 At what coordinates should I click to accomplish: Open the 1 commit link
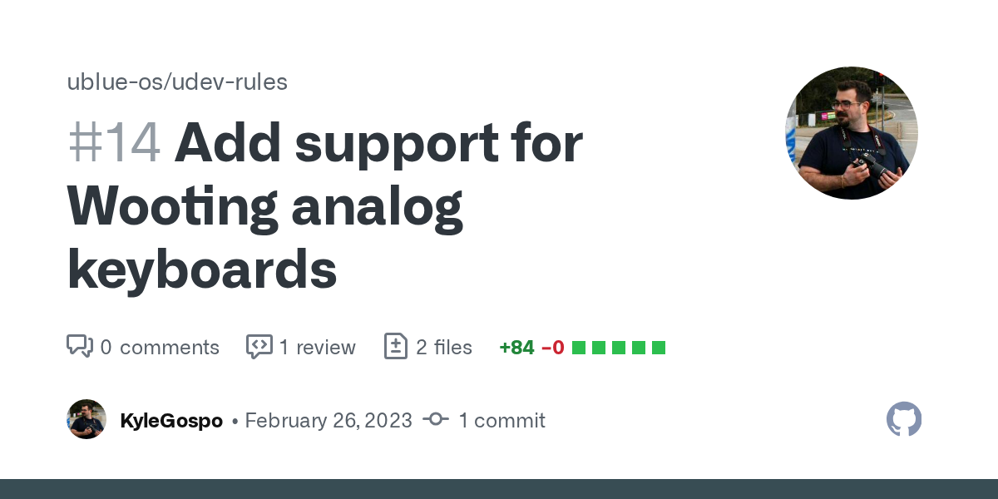point(501,421)
